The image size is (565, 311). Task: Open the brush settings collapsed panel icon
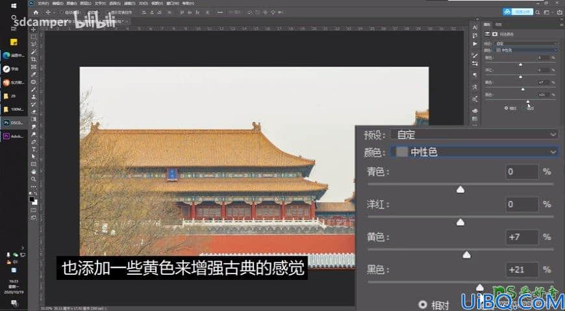click(x=475, y=55)
